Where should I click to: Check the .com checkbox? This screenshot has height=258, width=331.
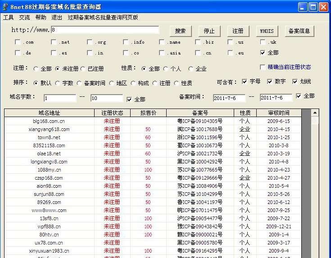pyautogui.click(x=18, y=42)
